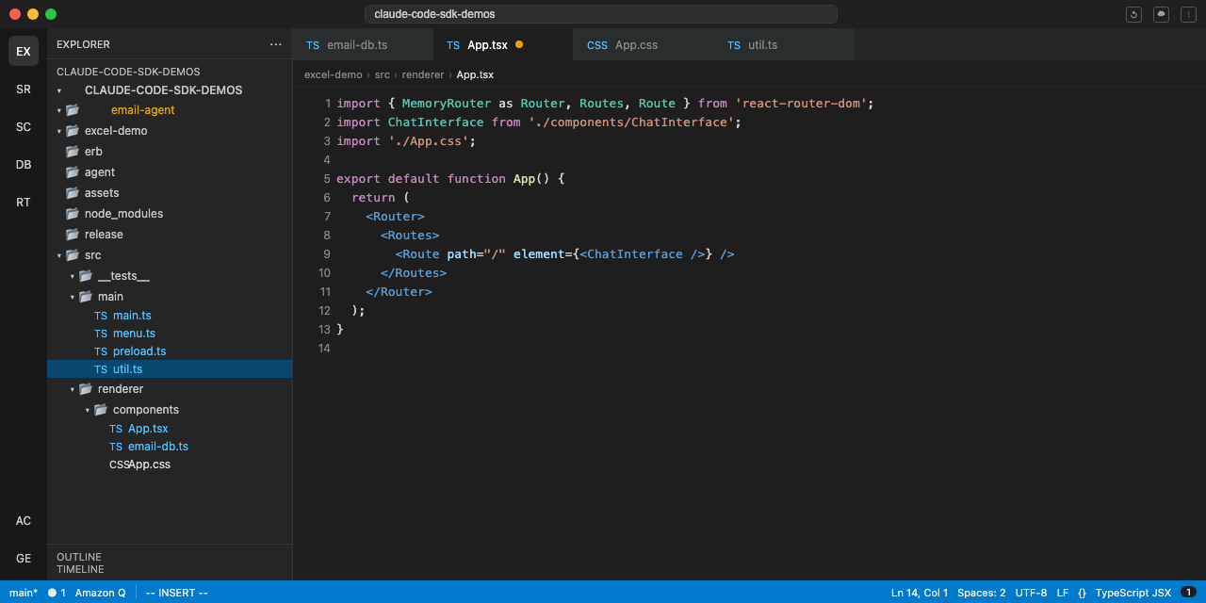
Task: Open the DB activity bar panel
Action: tap(24, 164)
